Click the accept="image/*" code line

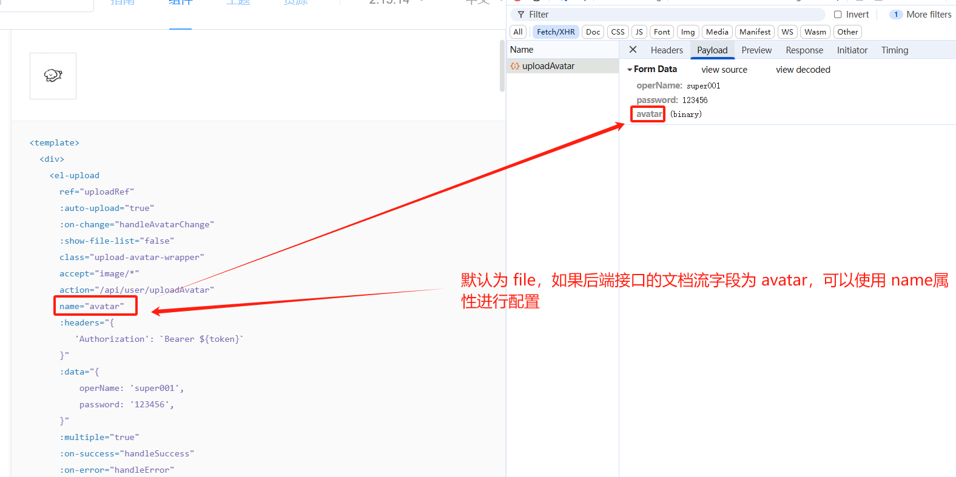tap(99, 273)
